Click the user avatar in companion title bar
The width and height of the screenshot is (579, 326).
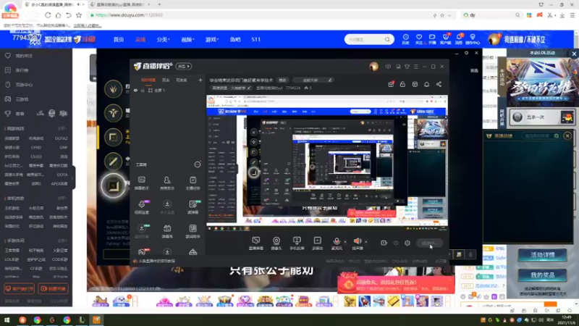[373, 67]
